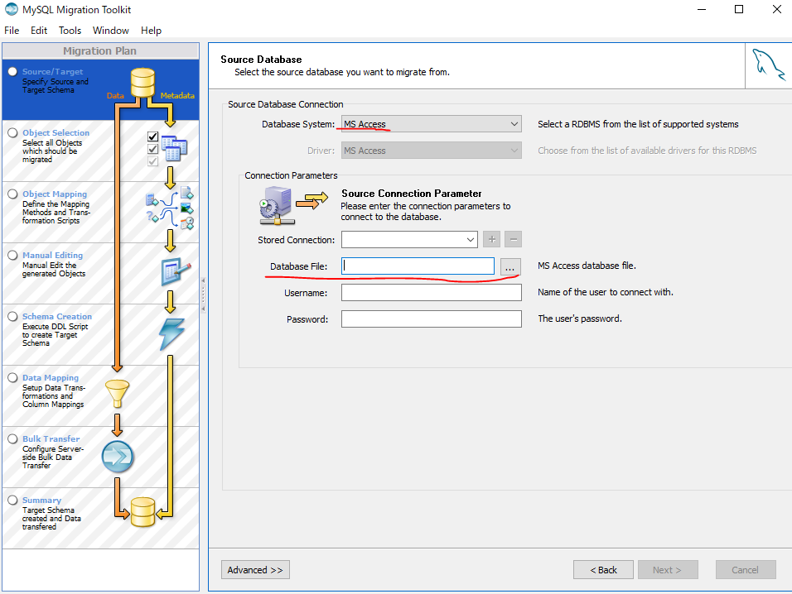Click the Object Selection step title
792x594 pixels.
pos(56,132)
